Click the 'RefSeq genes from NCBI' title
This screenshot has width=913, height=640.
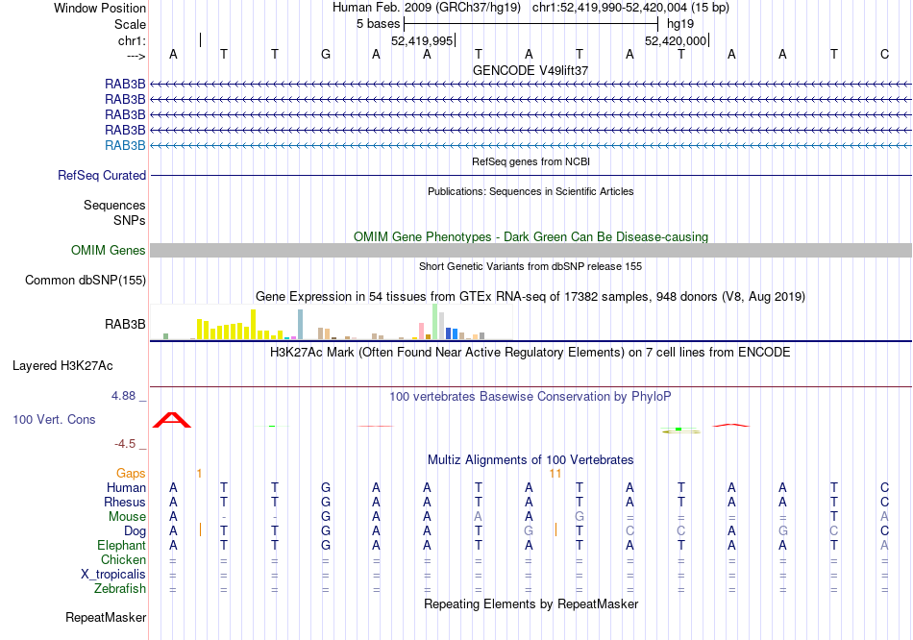[x=531, y=161]
